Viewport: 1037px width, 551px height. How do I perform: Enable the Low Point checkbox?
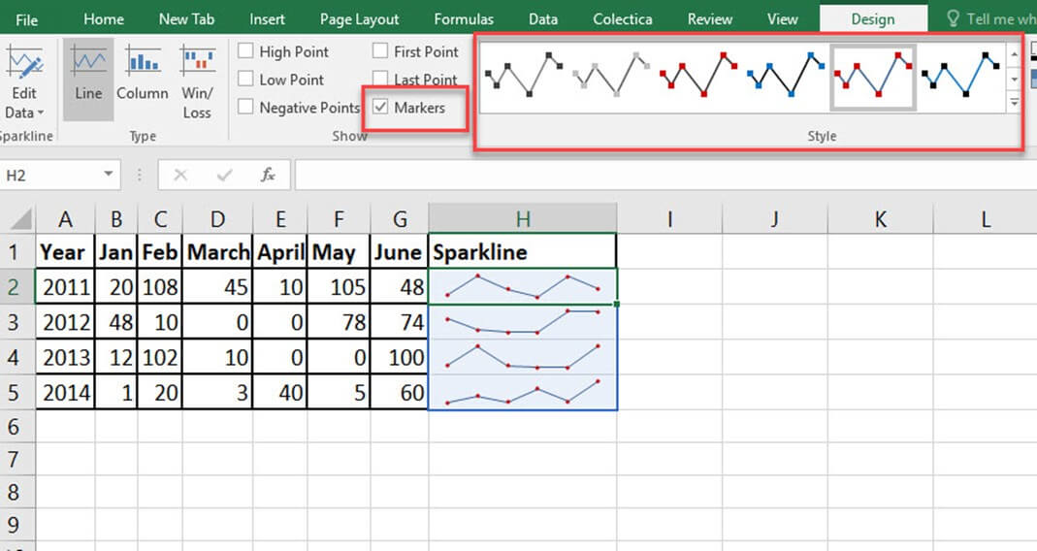coord(246,80)
